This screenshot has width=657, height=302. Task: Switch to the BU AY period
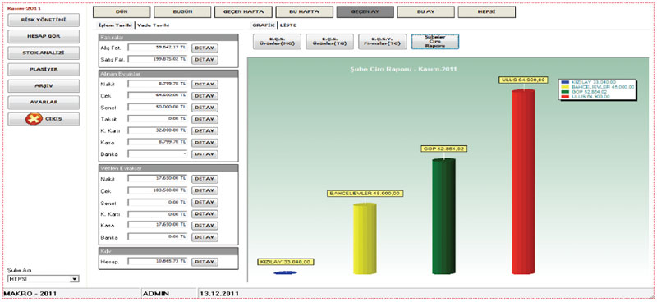click(x=426, y=11)
